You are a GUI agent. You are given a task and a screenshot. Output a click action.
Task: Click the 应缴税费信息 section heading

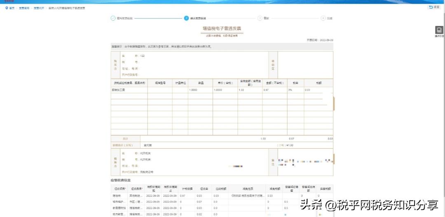coord(121,180)
